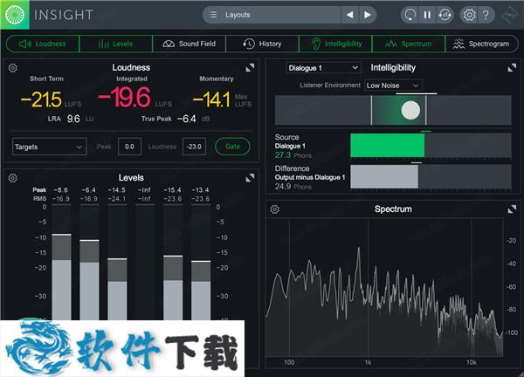
Task: Open Levels panel settings gear
Action: coord(13,178)
